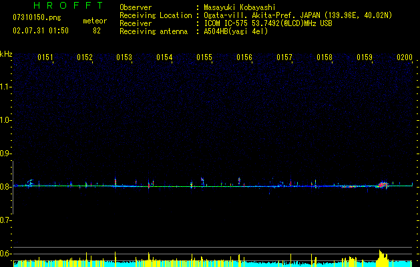Click the kHz axis unit label
This screenshot has height=267, width=420.
tap(6, 54)
